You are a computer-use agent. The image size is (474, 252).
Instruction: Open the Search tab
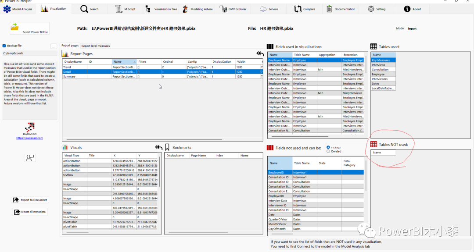[90, 9]
